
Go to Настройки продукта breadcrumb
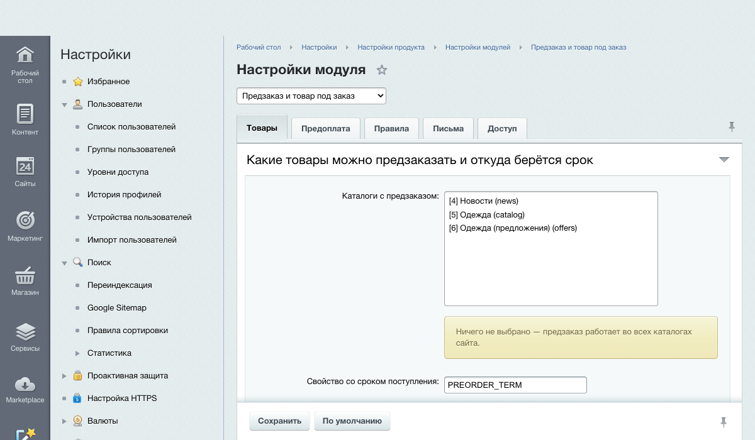click(391, 47)
